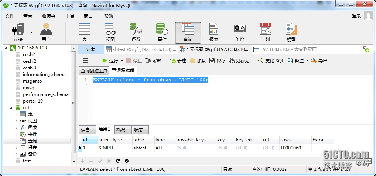Expand the 函数 (Functions) node under rgf
Screen dimensions: 376x176
(x=16, y=128)
